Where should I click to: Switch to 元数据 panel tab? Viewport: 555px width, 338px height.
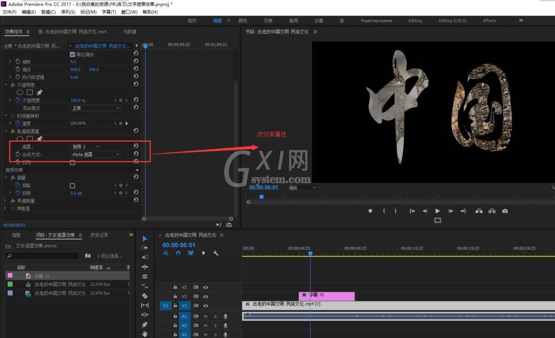click(x=129, y=32)
